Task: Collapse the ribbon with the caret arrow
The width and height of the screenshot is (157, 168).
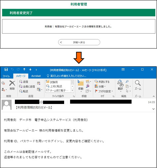Action: click(x=154, y=96)
